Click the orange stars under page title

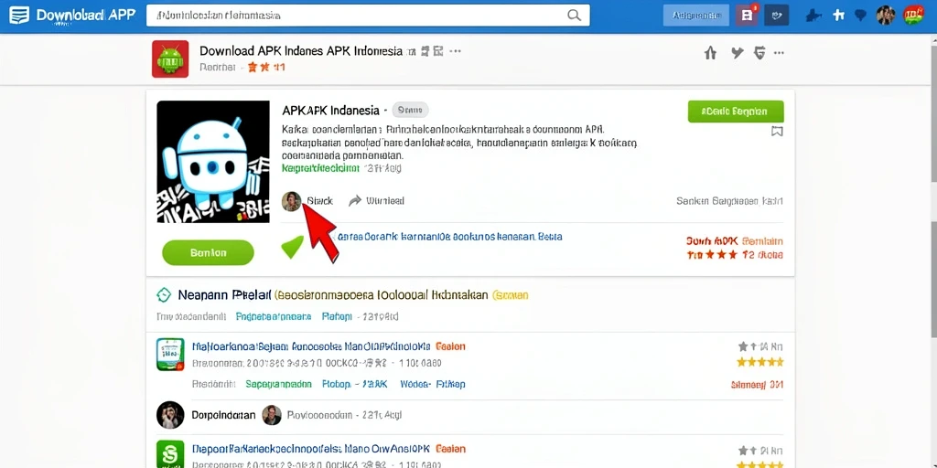[259, 68]
